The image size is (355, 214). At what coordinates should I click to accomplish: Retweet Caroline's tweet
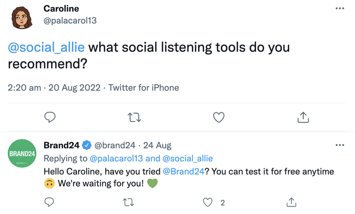(134, 117)
